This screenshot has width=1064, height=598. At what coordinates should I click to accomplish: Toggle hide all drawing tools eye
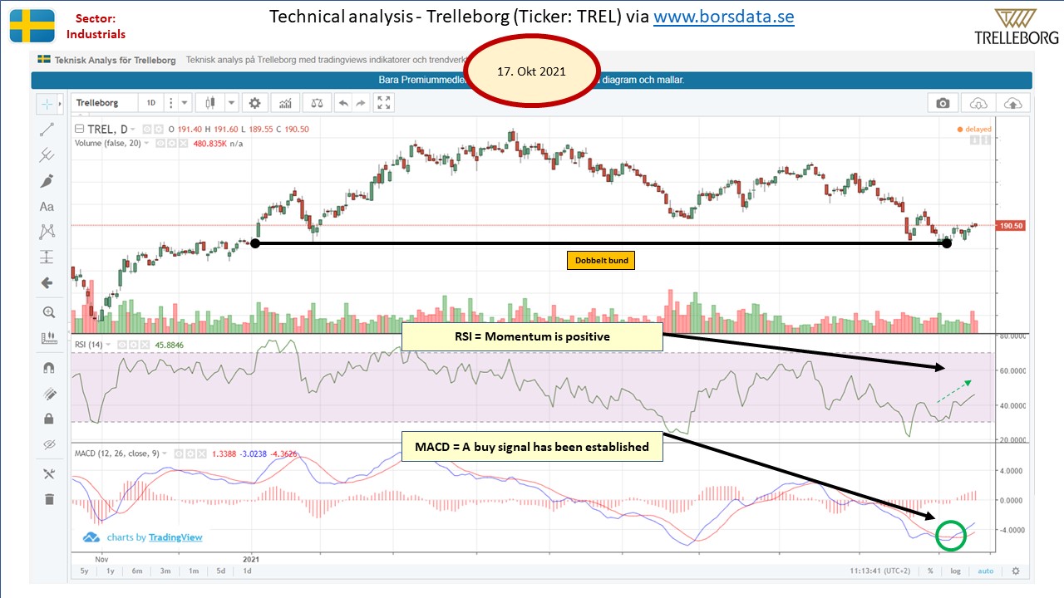pos(47,444)
